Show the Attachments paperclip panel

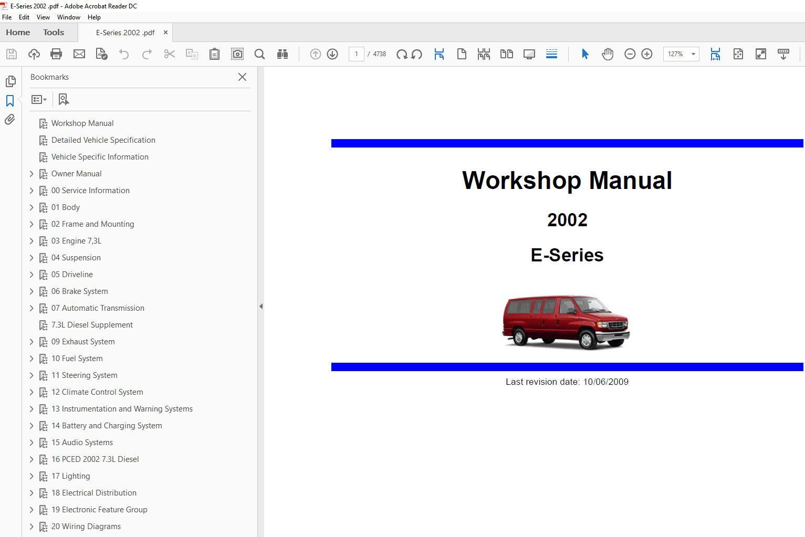tap(10, 120)
